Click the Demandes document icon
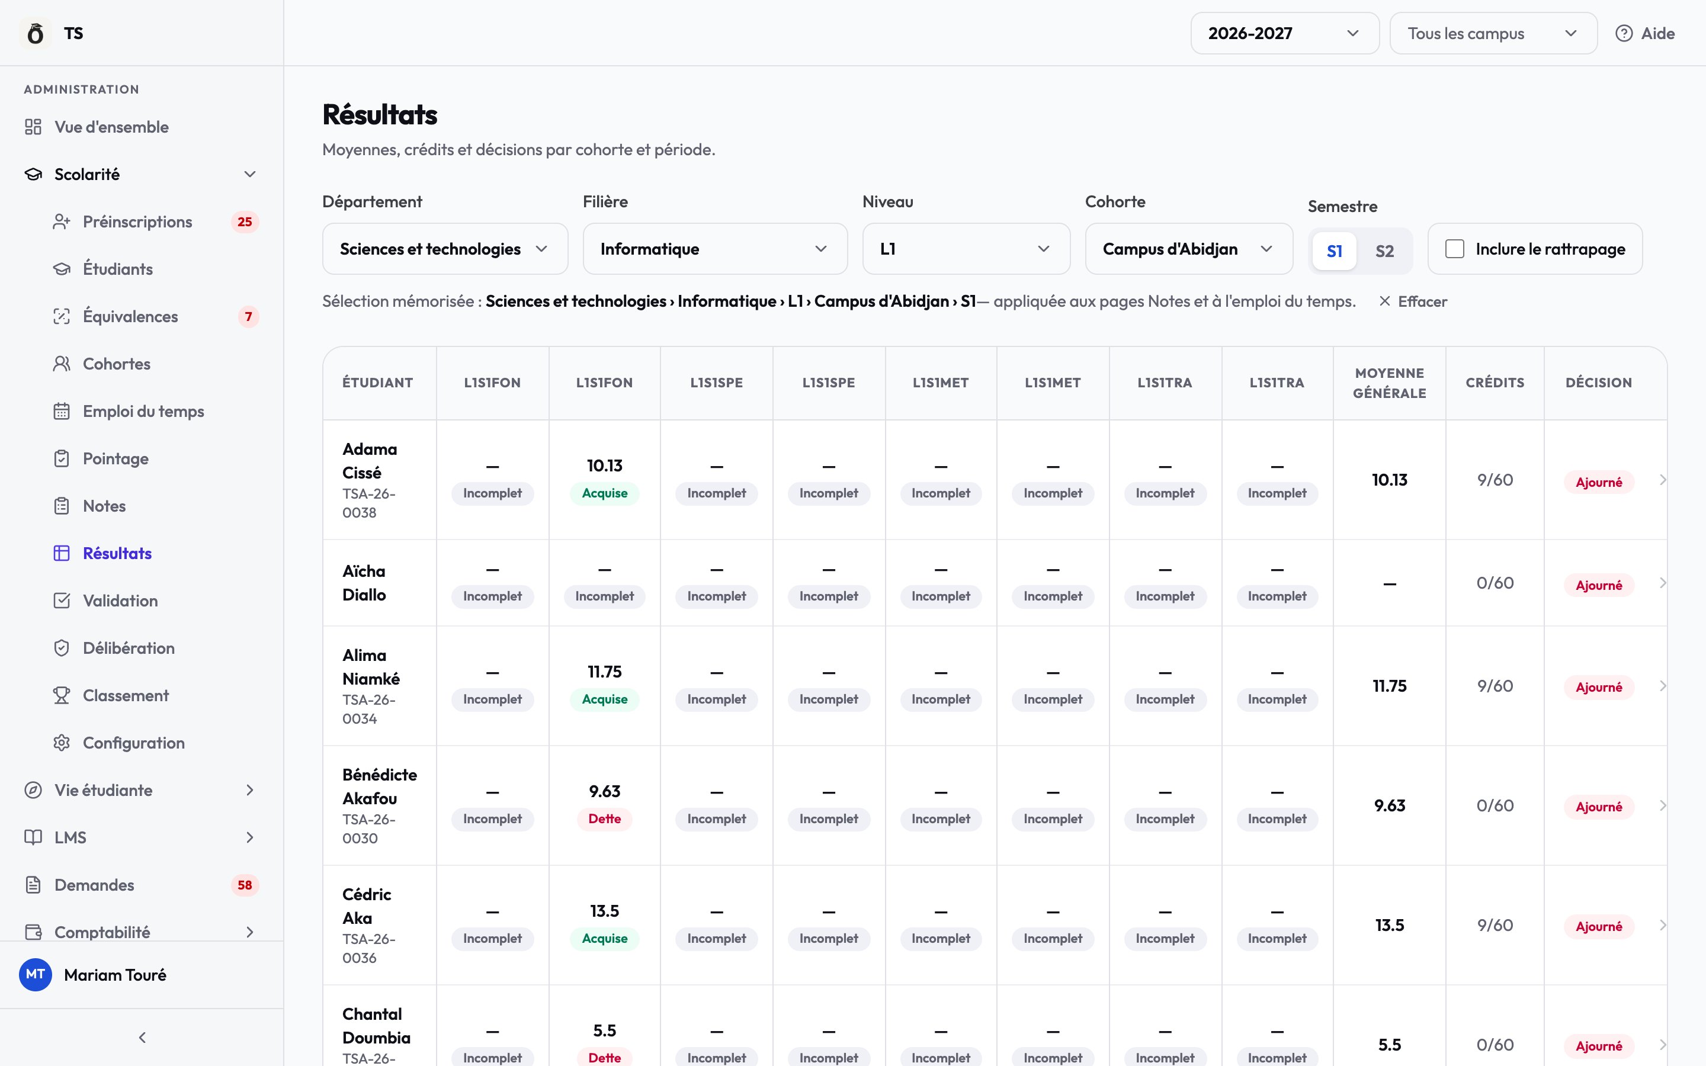1706x1066 pixels. (x=33, y=885)
